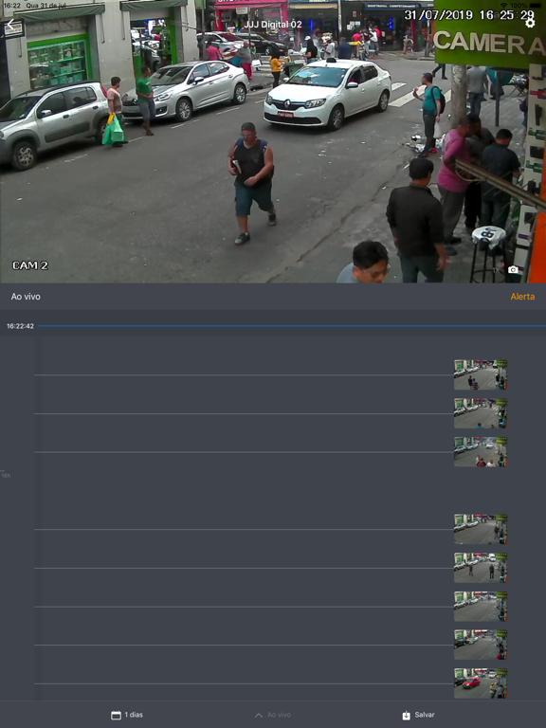The width and height of the screenshot is (546, 728).
Task: Select the 16:22:42 timeline marker
Action: point(20,326)
